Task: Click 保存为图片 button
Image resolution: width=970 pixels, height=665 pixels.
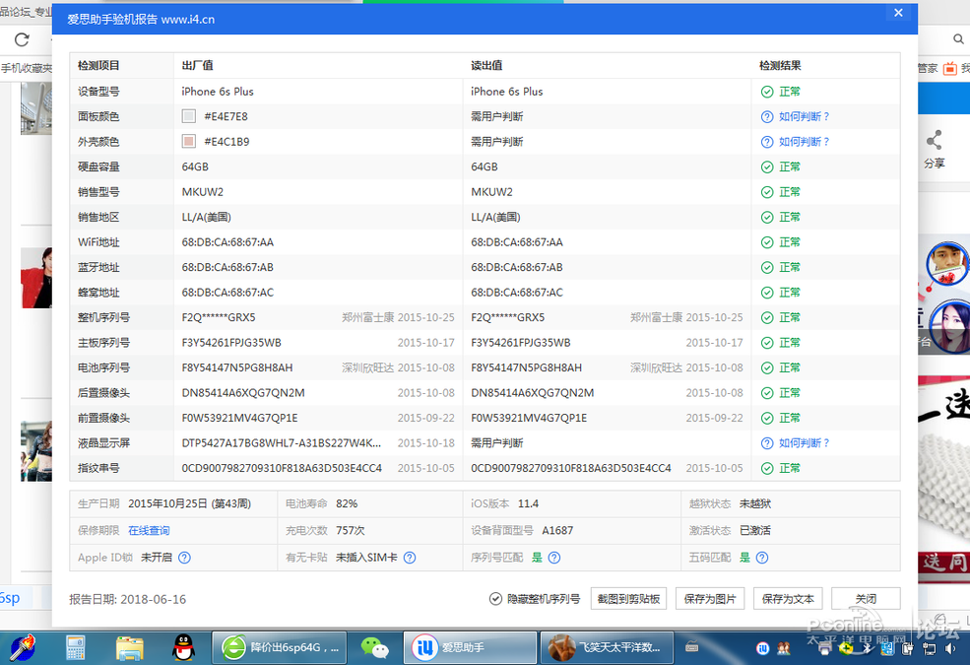Action: tap(710, 599)
